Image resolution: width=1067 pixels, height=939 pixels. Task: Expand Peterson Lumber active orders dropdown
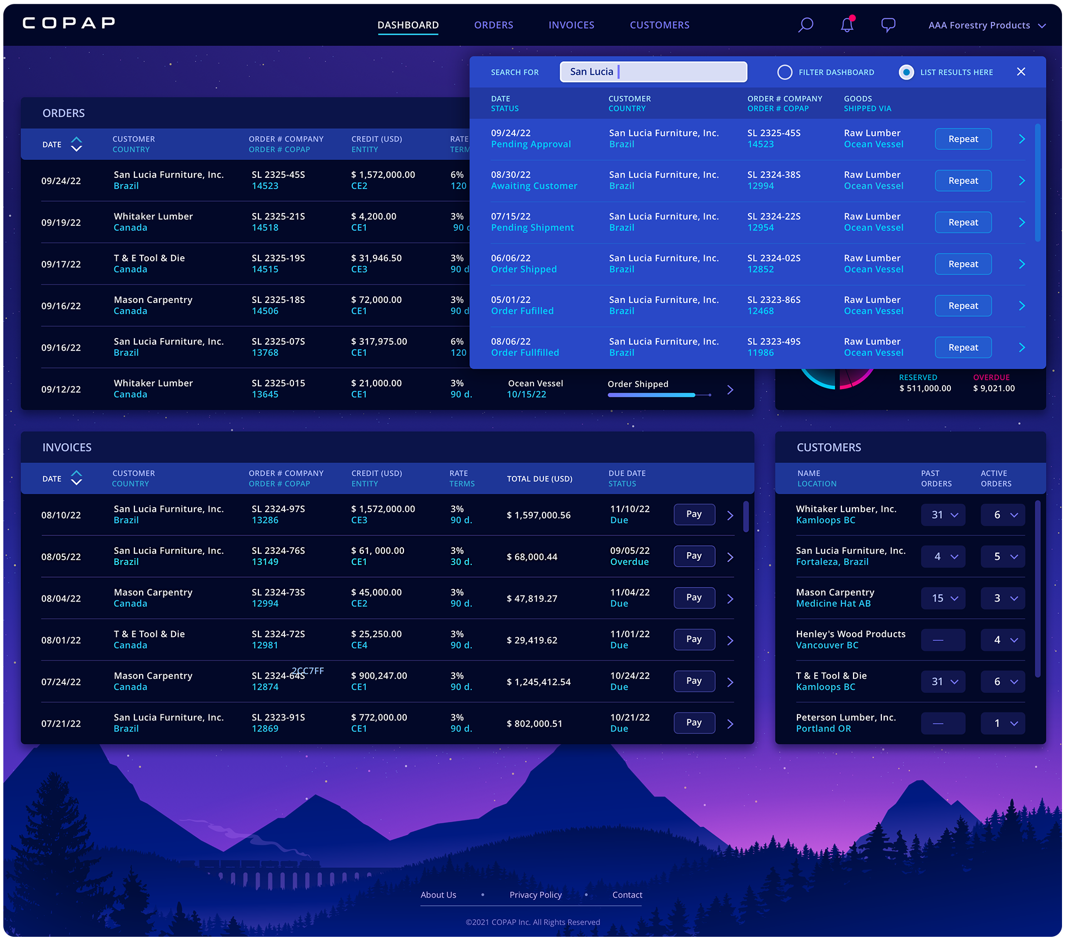(x=1003, y=723)
